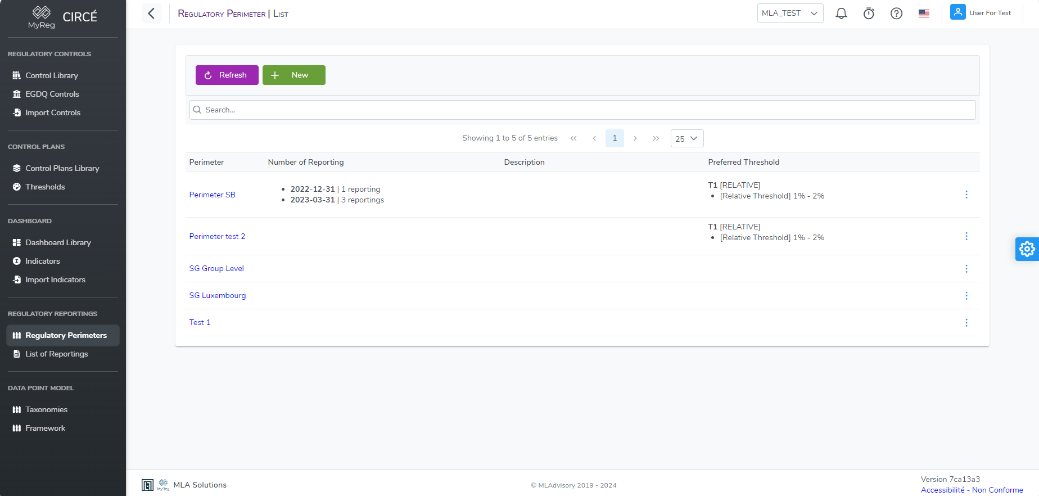Select page 1 in pagination
Image resolution: width=1039 pixels, height=496 pixels.
615,138
